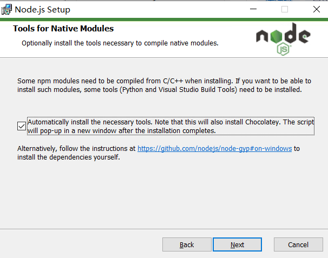Image resolution: width=328 pixels, height=258 pixels.
Task: Cancel the Node.js installation
Action: tap(298, 244)
